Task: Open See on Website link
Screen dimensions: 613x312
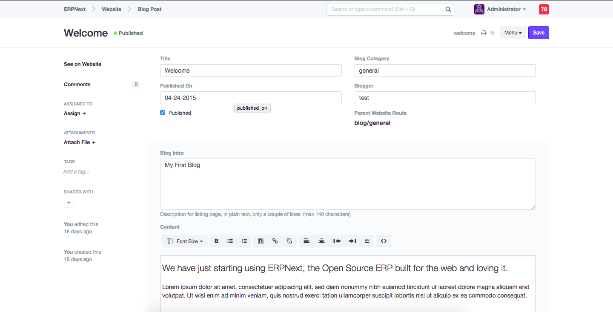Action: pos(83,64)
